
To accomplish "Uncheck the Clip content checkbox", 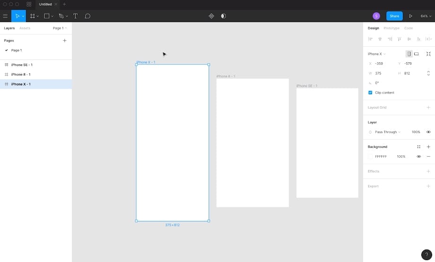I will (370, 93).
